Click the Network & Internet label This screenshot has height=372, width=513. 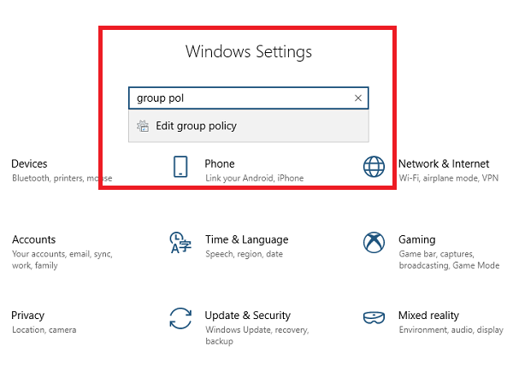(444, 163)
